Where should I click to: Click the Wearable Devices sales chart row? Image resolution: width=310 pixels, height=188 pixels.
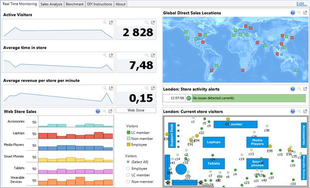(x=76, y=182)
